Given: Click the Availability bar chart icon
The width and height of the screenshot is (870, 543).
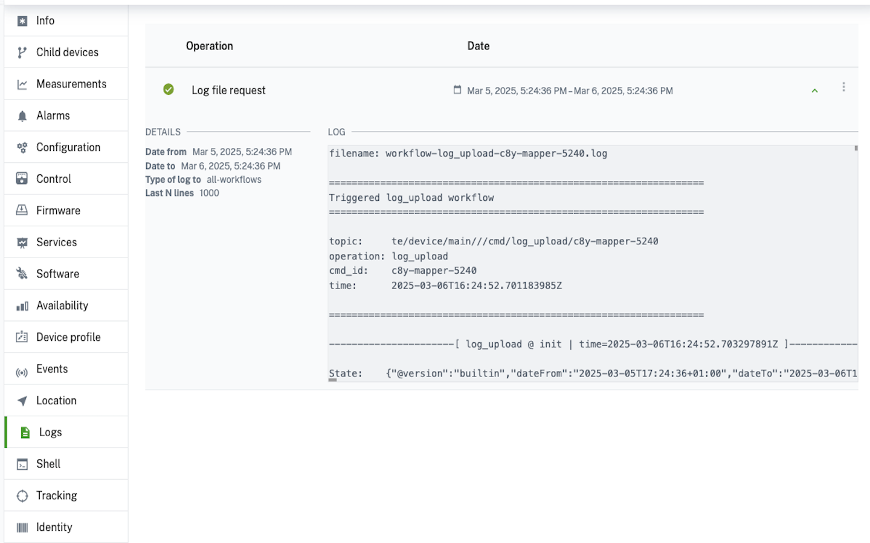Looking at the screenshot, I should click(x=22, y=306).
